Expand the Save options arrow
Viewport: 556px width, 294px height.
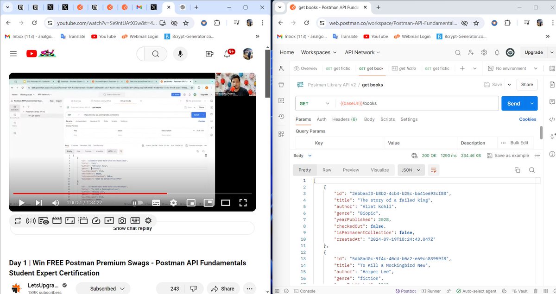[510, 85]
